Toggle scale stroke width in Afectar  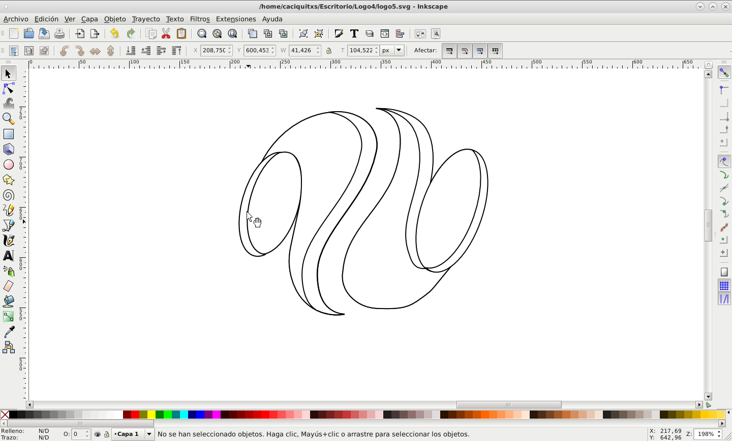click(449, 51)
